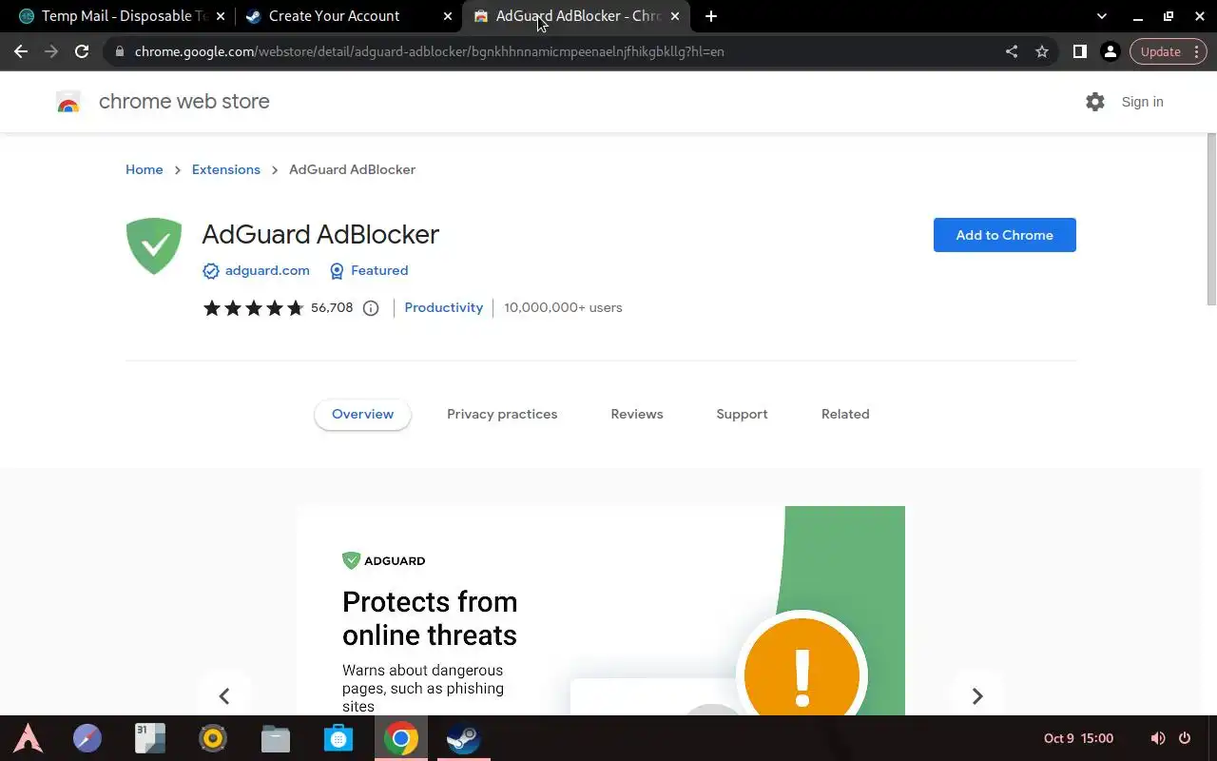Click the ratings info icon

[371, 307]
